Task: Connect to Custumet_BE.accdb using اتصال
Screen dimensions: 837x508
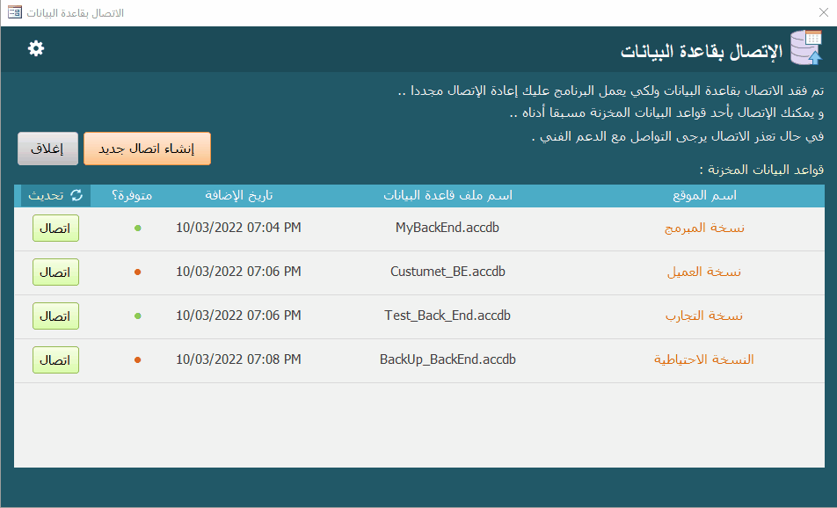Action: [x=55, y=272]
